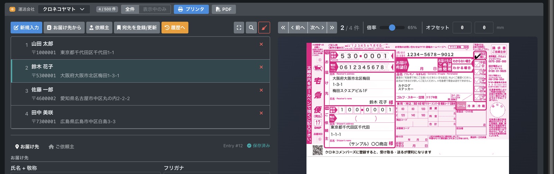Select list entry 田中 美咲
The height and width of the screenshot is (174, 554).
click(x=140, y=117)
